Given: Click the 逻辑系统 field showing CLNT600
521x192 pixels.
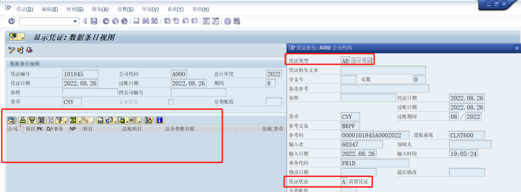Looking at the screenshot, I should click(467, 135).
